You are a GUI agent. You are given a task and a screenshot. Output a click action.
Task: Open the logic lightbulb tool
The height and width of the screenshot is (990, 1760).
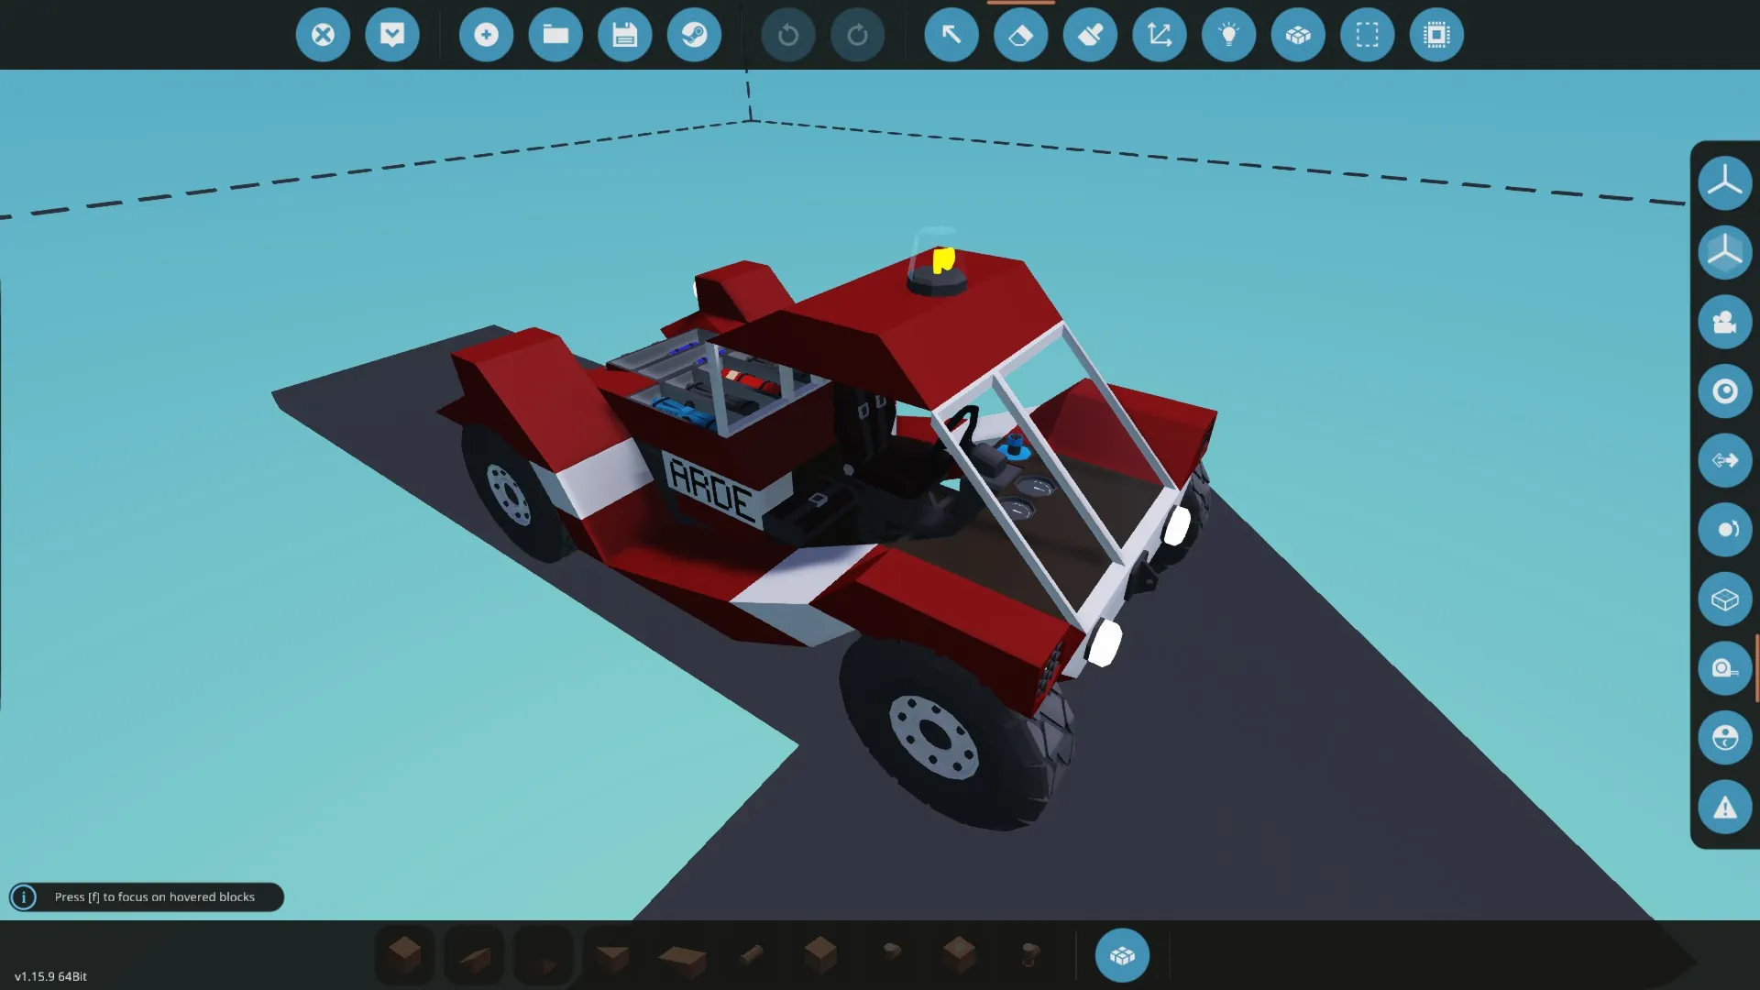point(1228,35)
